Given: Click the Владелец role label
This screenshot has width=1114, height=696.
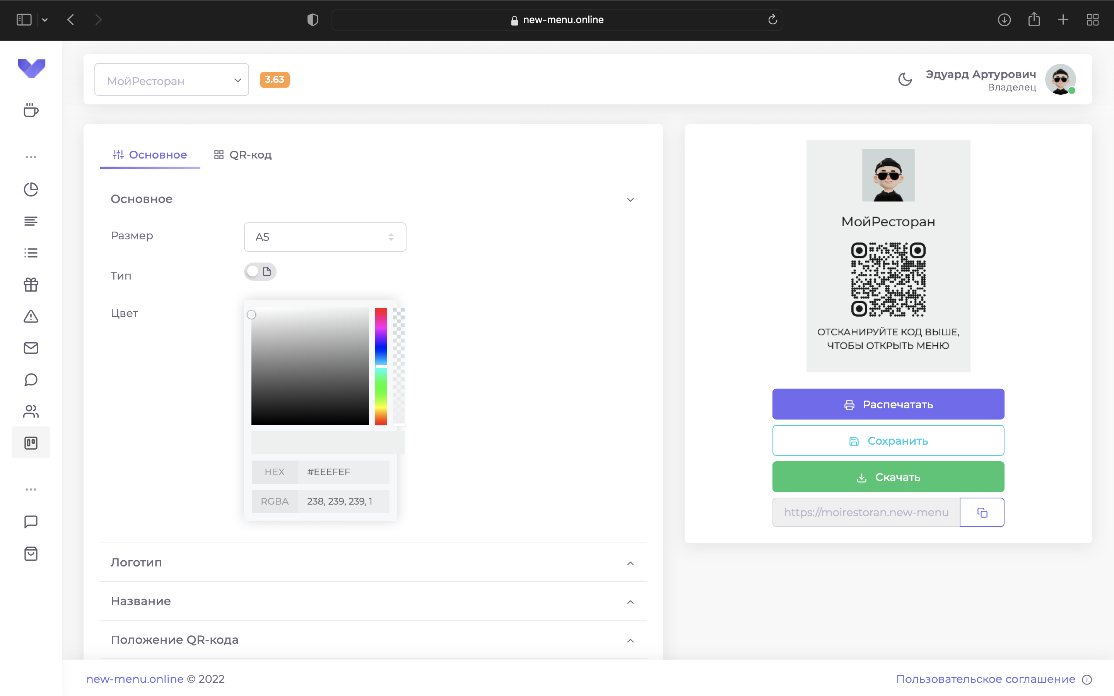Looking at the screenshot, I should click(x=1012, y=87).
